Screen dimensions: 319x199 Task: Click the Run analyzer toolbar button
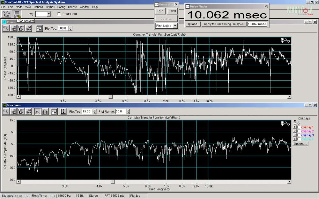[6, 14]
